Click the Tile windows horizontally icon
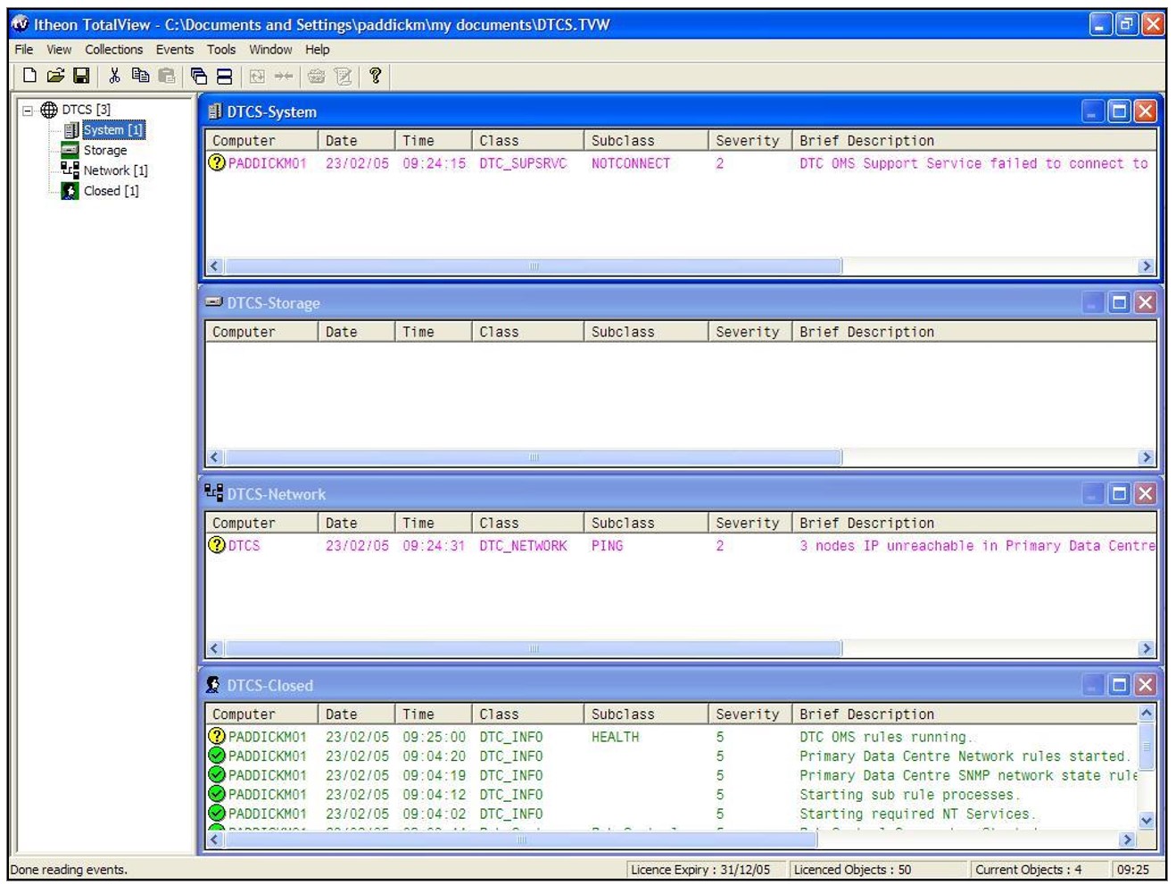 pos(225,77)
